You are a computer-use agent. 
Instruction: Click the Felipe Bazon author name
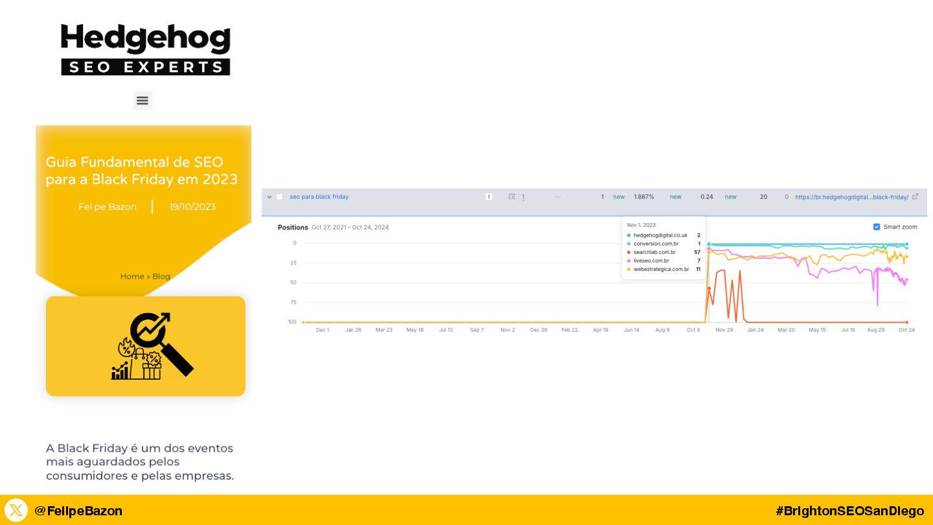point(108,207)
